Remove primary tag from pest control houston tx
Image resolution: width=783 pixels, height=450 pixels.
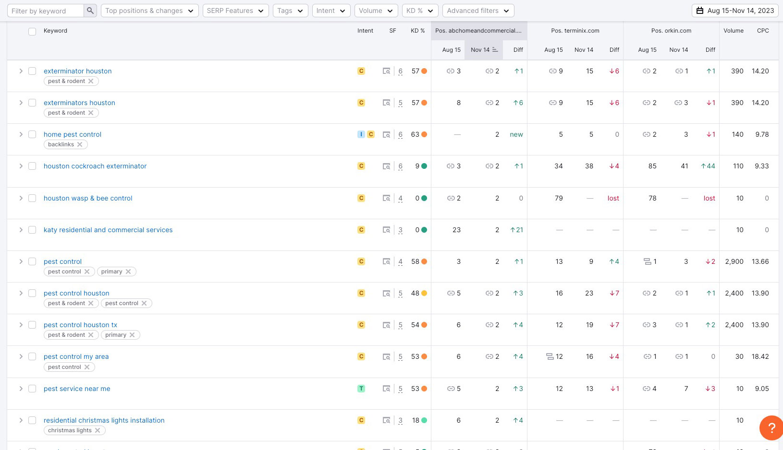[132, 335]
